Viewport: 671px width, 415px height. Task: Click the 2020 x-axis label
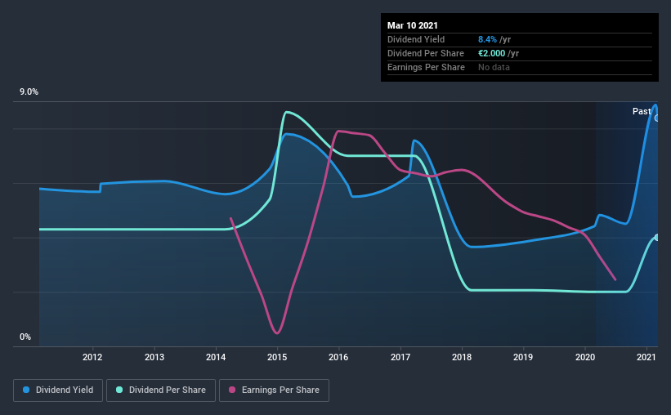585,357
